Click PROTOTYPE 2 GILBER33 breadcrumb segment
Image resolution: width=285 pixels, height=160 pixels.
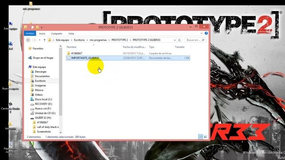pyautogui.click(x=147, y=40)
